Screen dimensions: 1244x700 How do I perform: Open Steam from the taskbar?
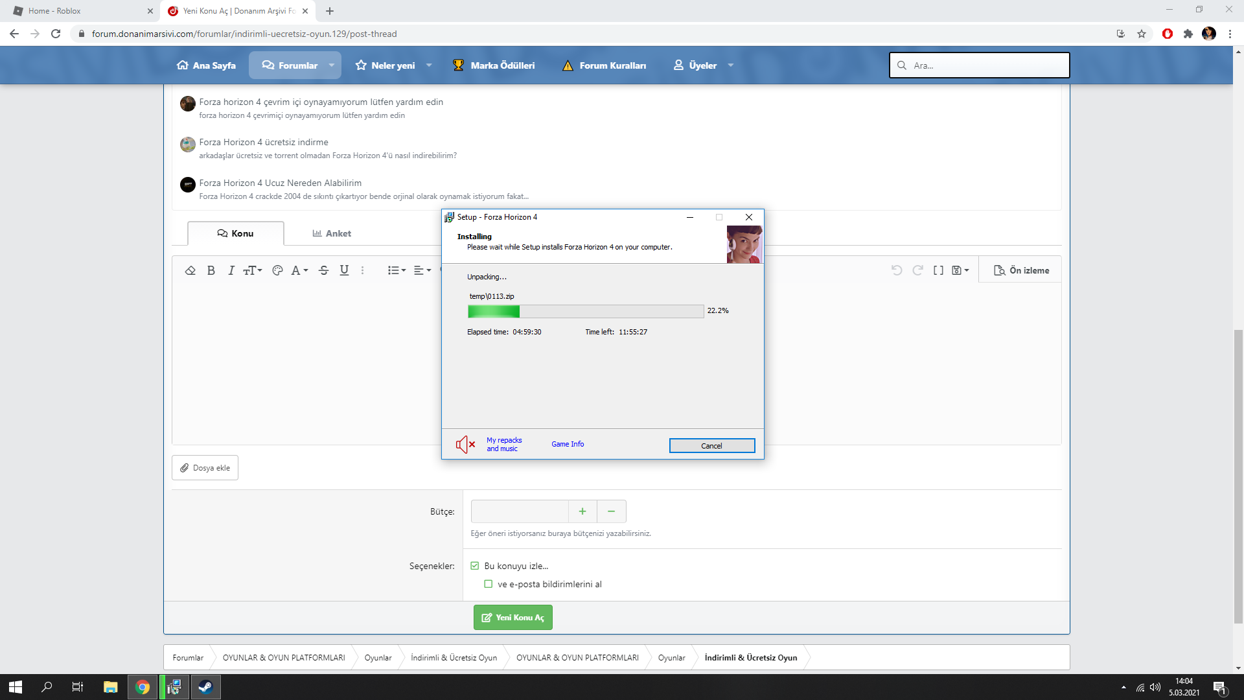pos(205,687)
